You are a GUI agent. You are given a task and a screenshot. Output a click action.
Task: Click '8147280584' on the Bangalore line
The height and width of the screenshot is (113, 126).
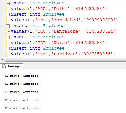[100, 31]
